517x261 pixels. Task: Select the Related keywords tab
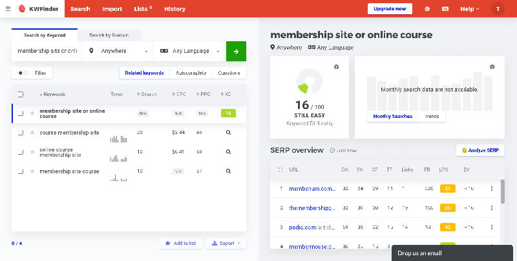(x=144, y=73)
